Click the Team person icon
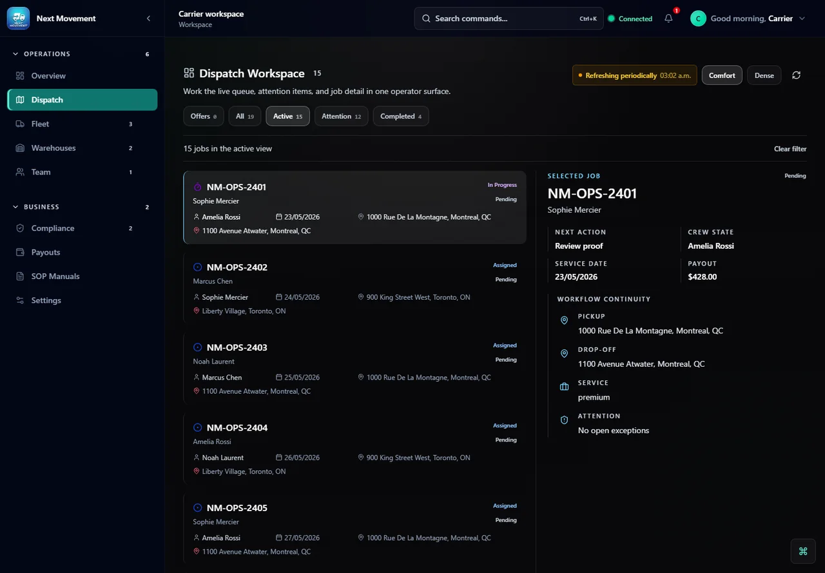This screenshot has width=825, height=573. (x=20, y=172)
